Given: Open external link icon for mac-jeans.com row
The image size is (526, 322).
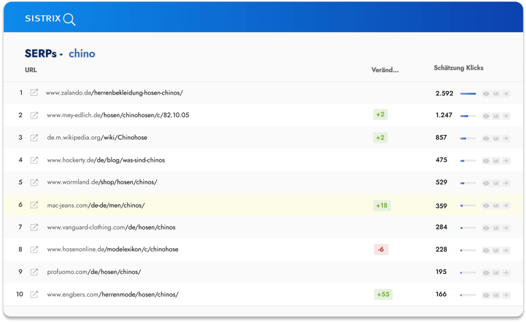Looking at the screenshot, I should coord(34,205).
